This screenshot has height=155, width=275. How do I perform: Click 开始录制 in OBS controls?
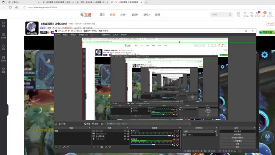pyautogui.click(x=237, y=135)
